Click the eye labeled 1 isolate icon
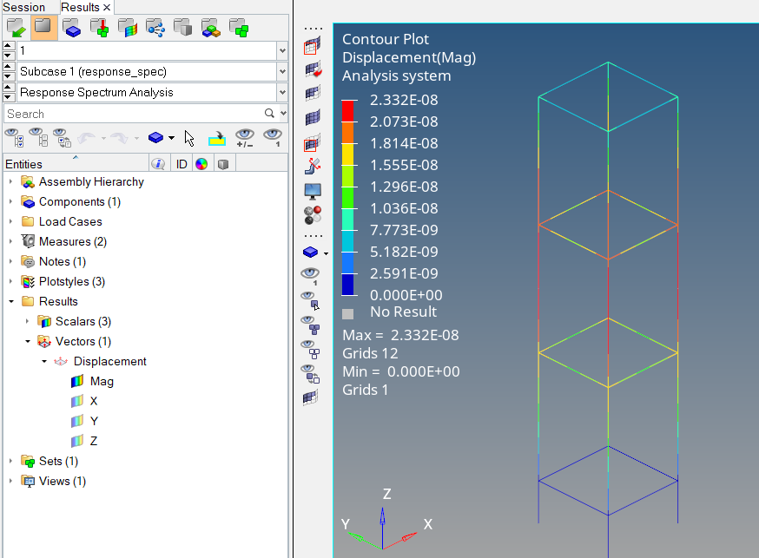 click(271, 138)
